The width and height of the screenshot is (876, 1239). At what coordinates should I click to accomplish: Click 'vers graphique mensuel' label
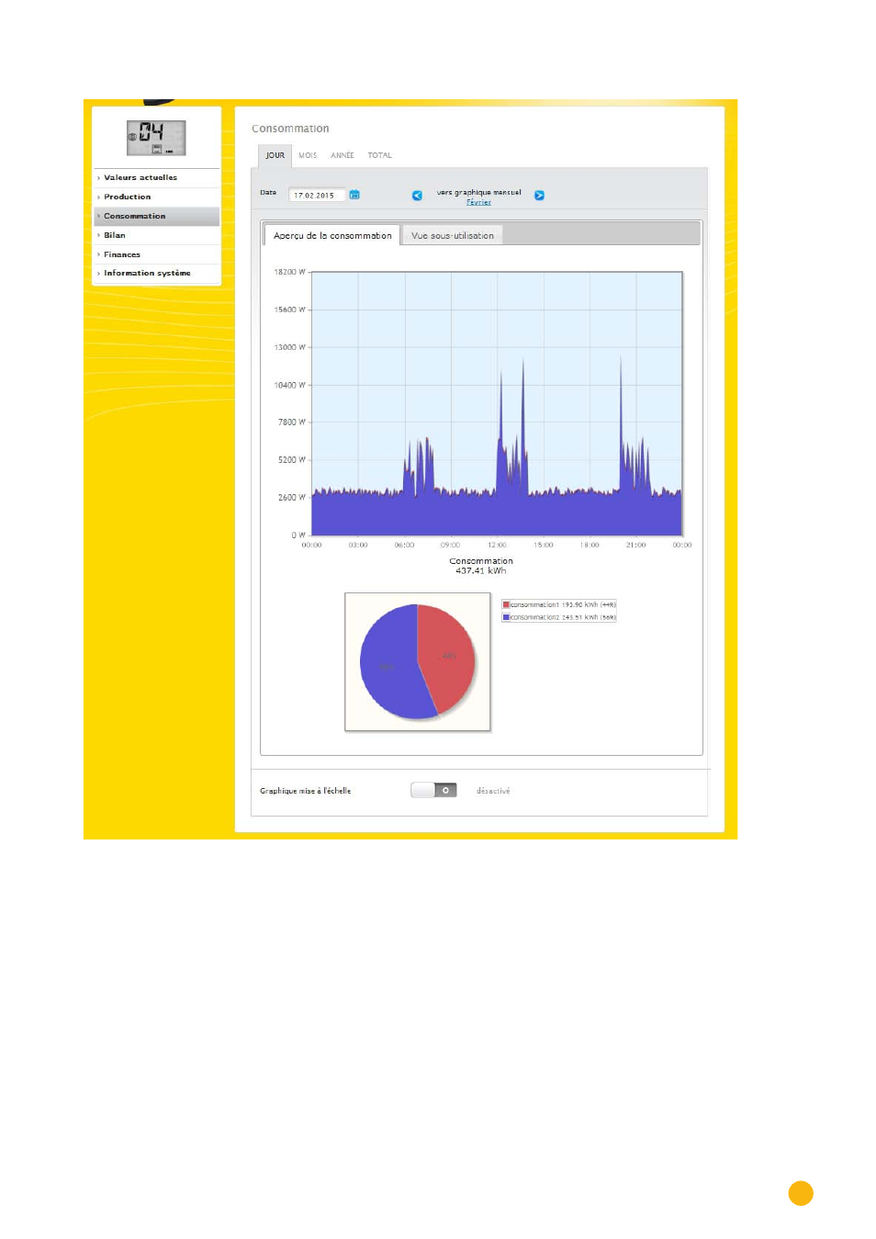coord(478,193)
